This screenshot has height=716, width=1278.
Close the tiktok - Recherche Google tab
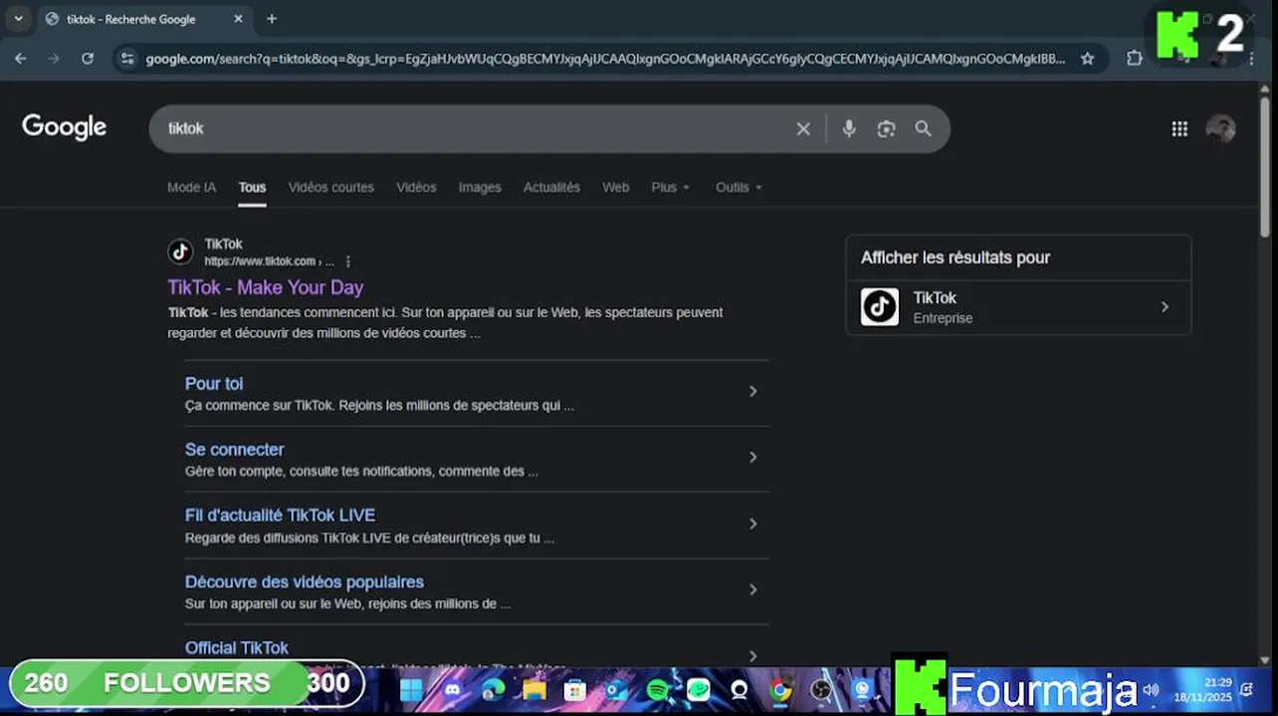238,19
